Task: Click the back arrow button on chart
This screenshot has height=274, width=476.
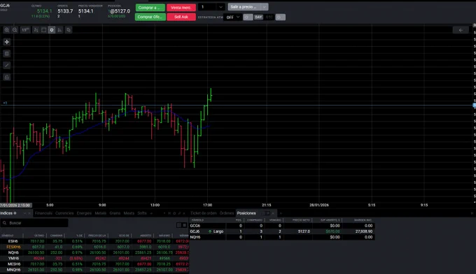Action: tap(461, 29)
